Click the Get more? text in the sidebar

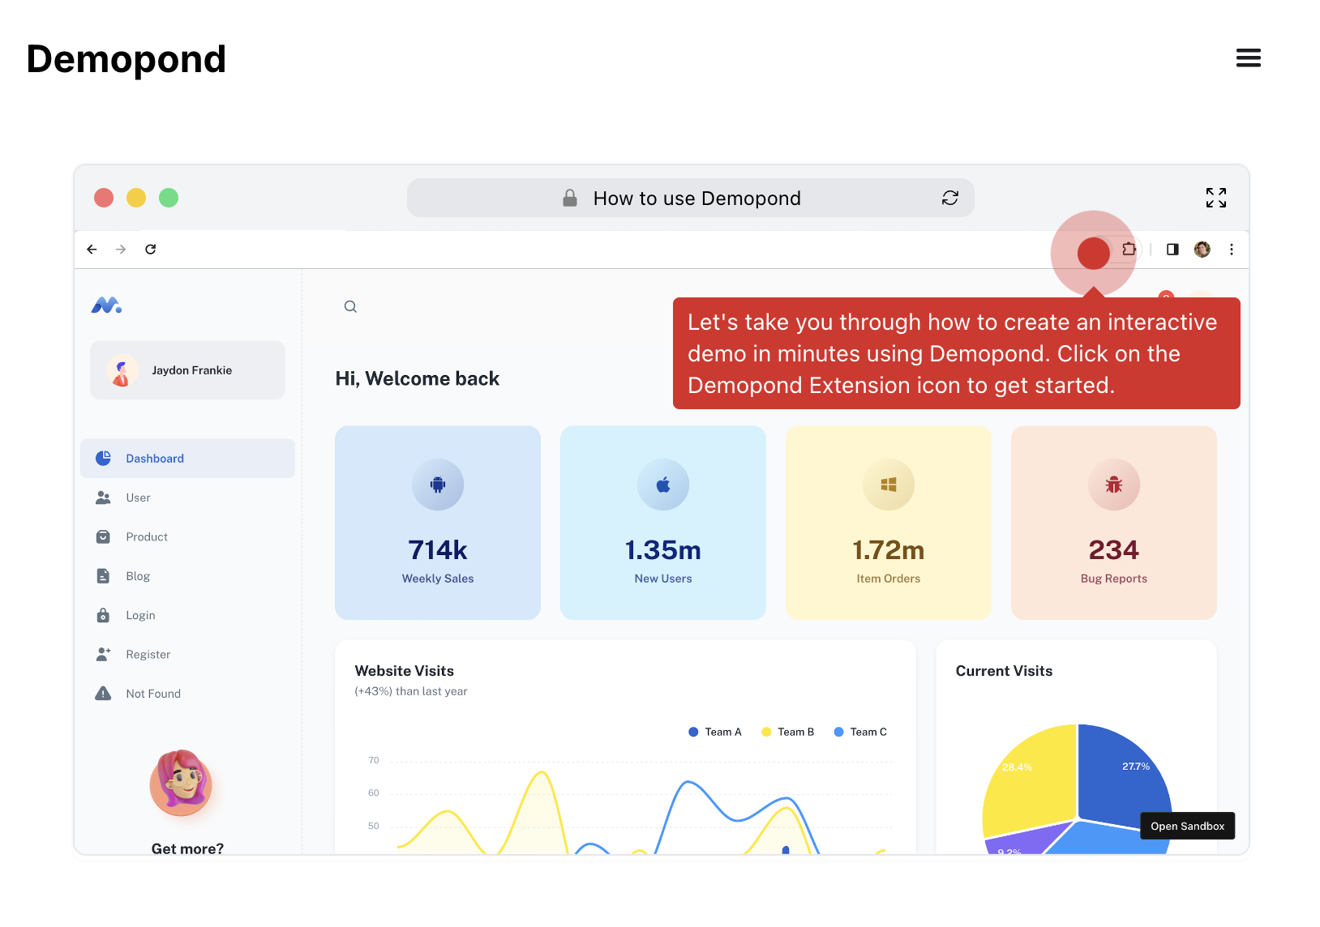click(187, 848)
